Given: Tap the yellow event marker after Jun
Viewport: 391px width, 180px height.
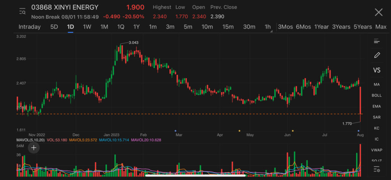Looking at the screenshot, I should pyautogui.click(x=293, y=131).
